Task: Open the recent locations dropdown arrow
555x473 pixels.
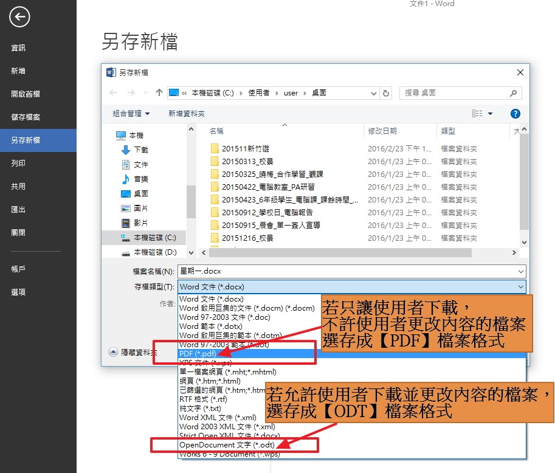Action: pos(145,93)
